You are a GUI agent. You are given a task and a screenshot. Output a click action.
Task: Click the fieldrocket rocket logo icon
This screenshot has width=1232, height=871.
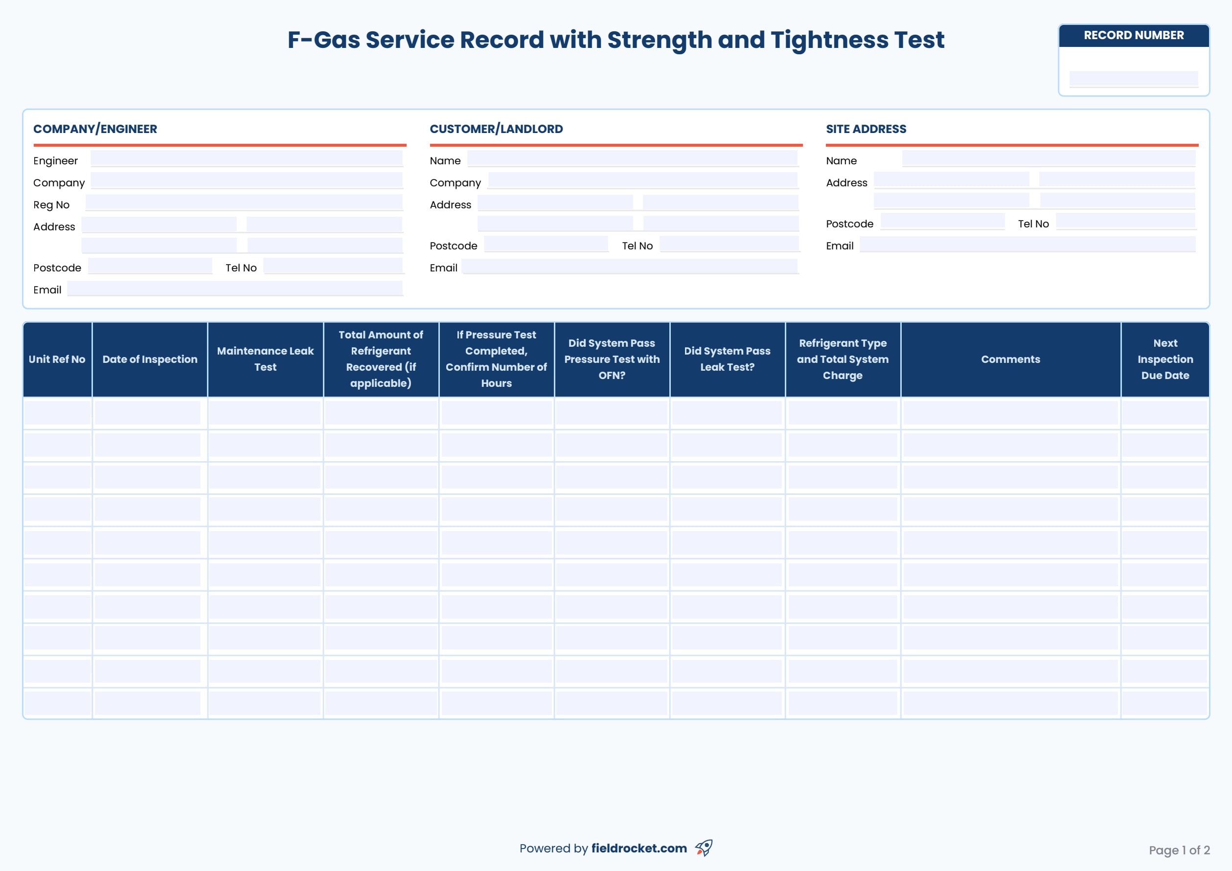pyautogui.click(x=704, y=848)
